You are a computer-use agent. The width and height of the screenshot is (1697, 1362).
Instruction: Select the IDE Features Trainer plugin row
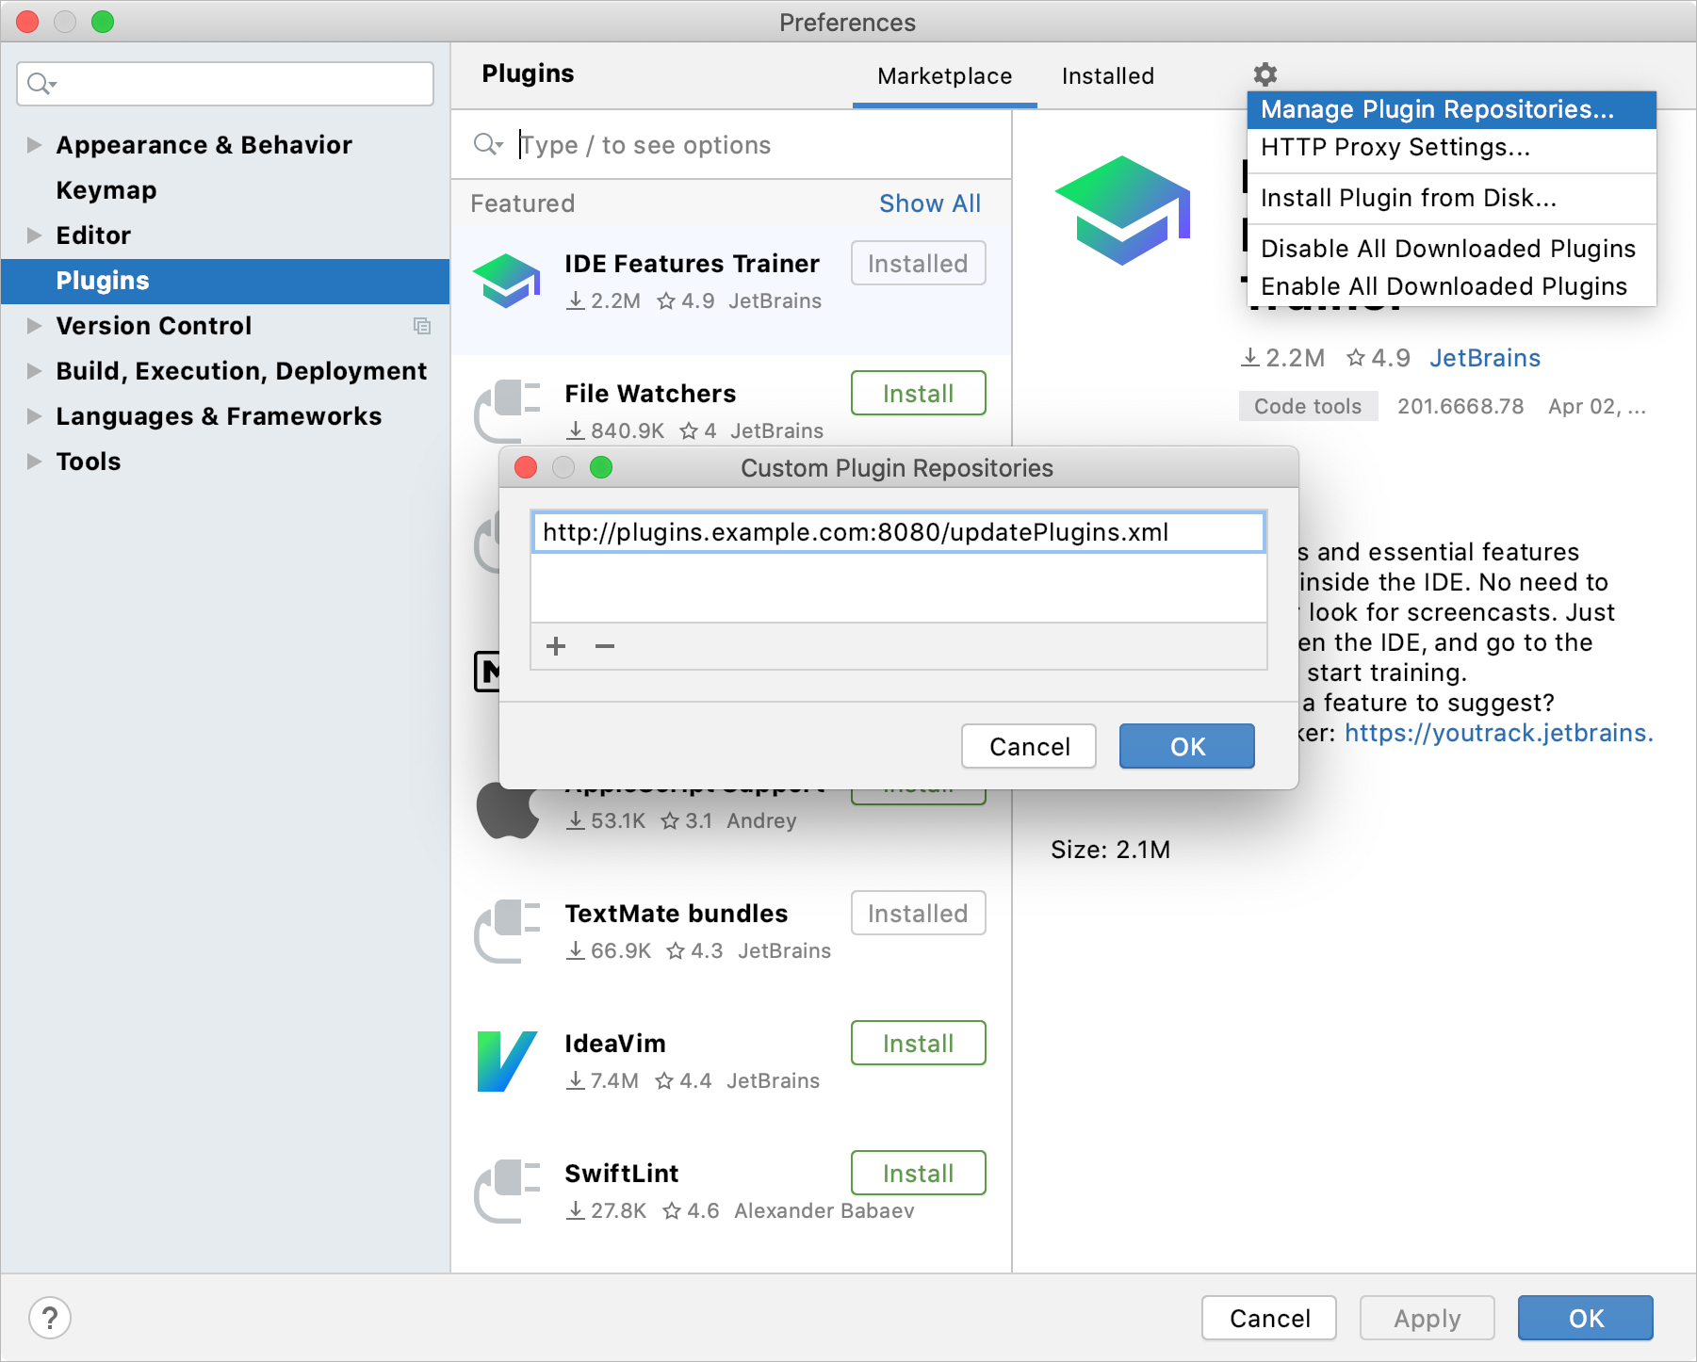[731, 289]
